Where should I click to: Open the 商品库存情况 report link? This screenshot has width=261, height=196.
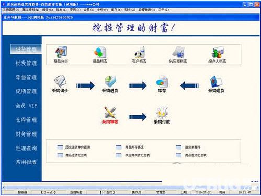(x=134, y=147)
